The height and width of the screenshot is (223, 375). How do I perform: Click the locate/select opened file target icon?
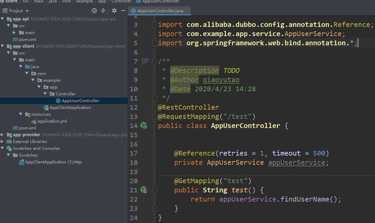tap(94, 11)
